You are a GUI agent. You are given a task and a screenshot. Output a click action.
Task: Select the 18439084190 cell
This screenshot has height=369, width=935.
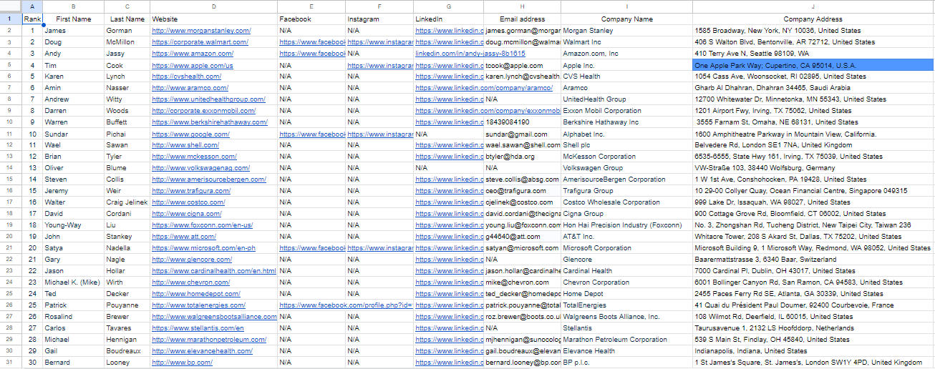[x=523, y=122]
